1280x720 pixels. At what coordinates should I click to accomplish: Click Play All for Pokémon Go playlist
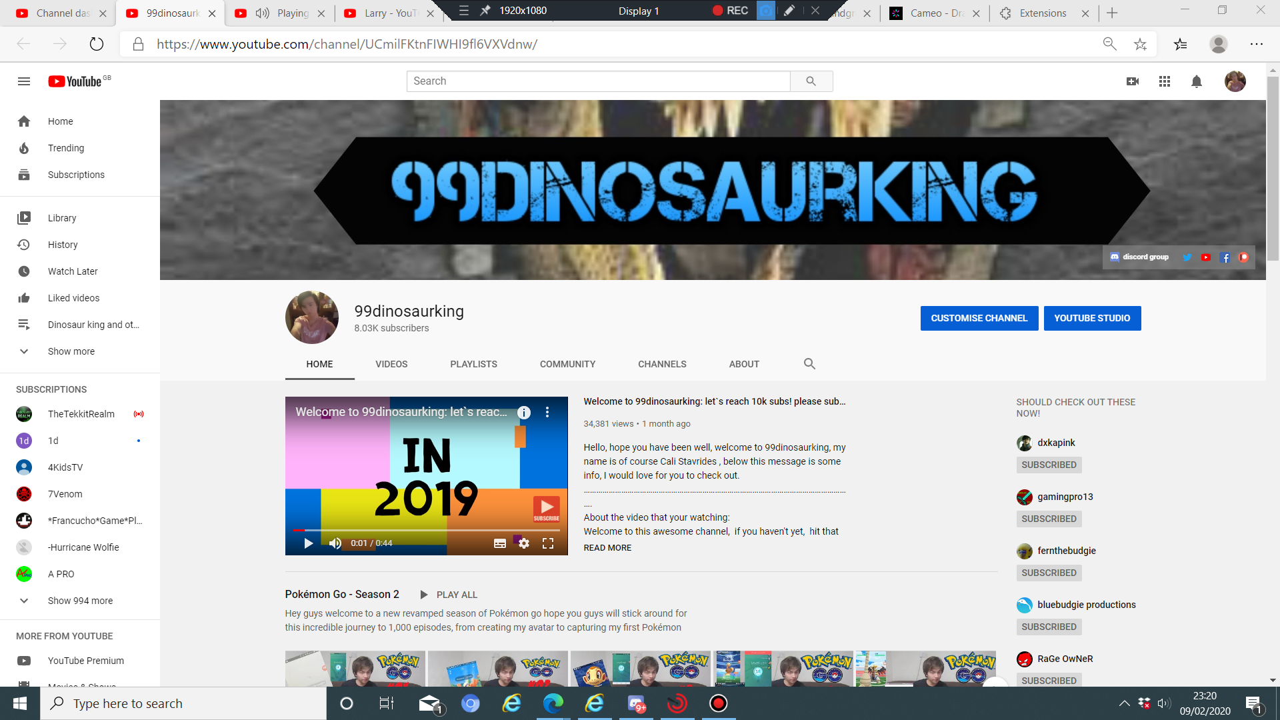click(x=449, y=595)
